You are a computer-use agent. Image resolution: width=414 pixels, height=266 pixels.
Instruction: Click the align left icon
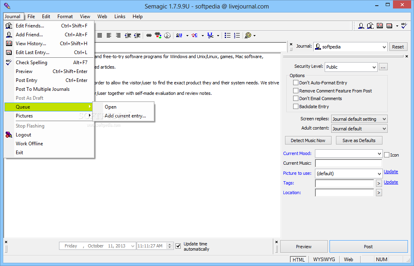click(x=109, y=36)
